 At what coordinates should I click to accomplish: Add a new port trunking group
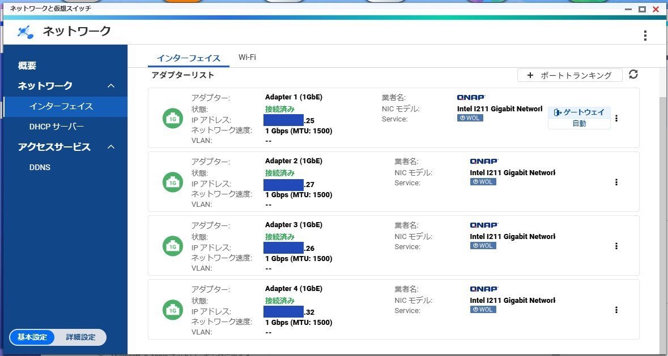569,75
